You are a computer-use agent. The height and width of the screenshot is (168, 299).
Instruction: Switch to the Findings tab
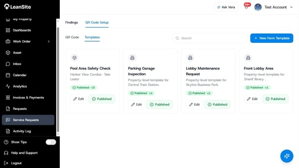(71, 22)
